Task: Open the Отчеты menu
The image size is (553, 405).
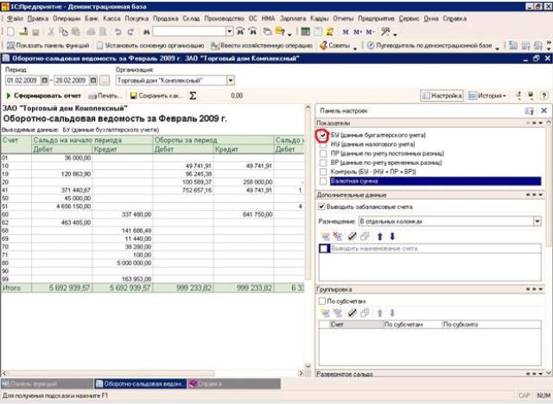Action: [343, 18]
